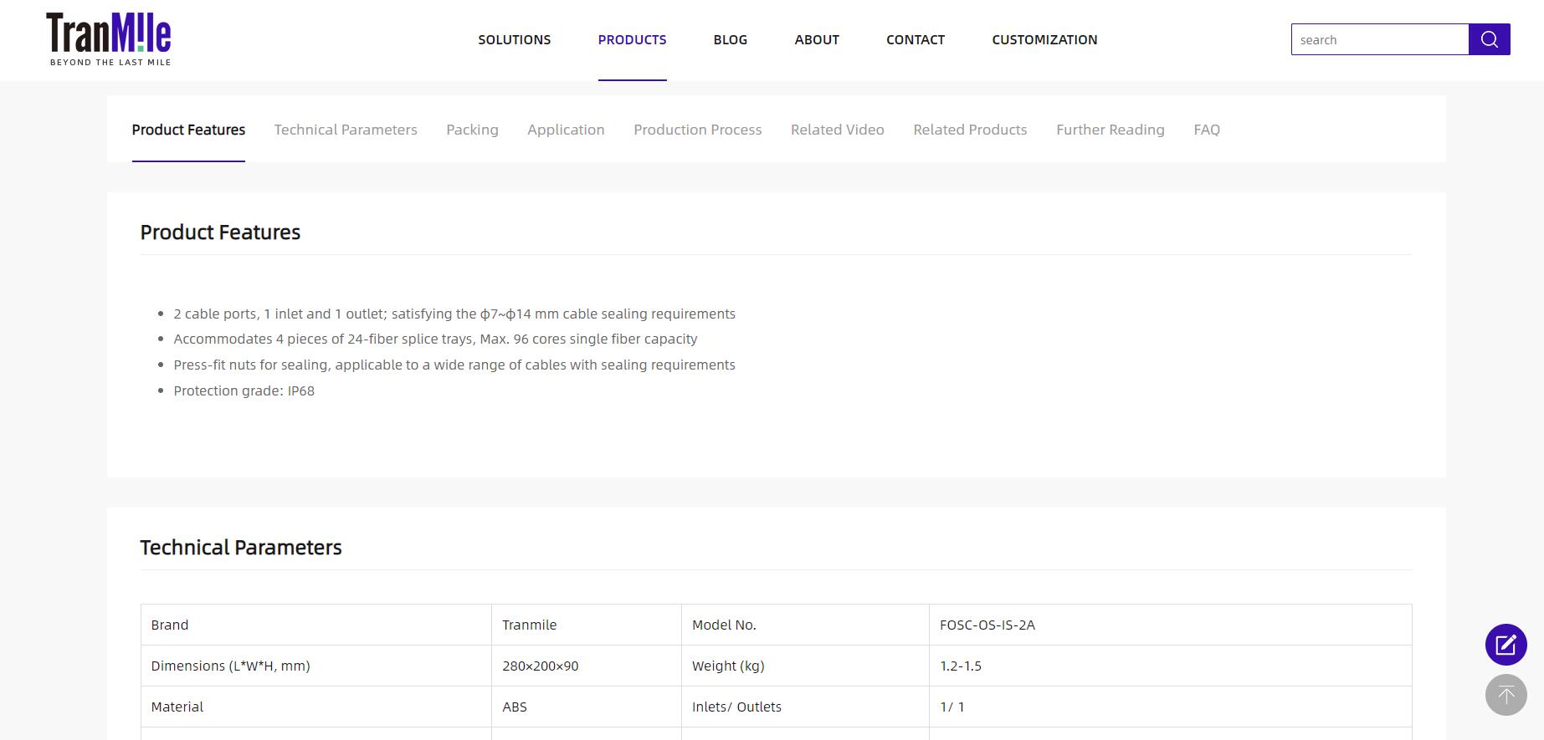This screenshot has width=1544, height=740.
Task: Navigate to the CONTACT page
Action: [x=915, y=39]
